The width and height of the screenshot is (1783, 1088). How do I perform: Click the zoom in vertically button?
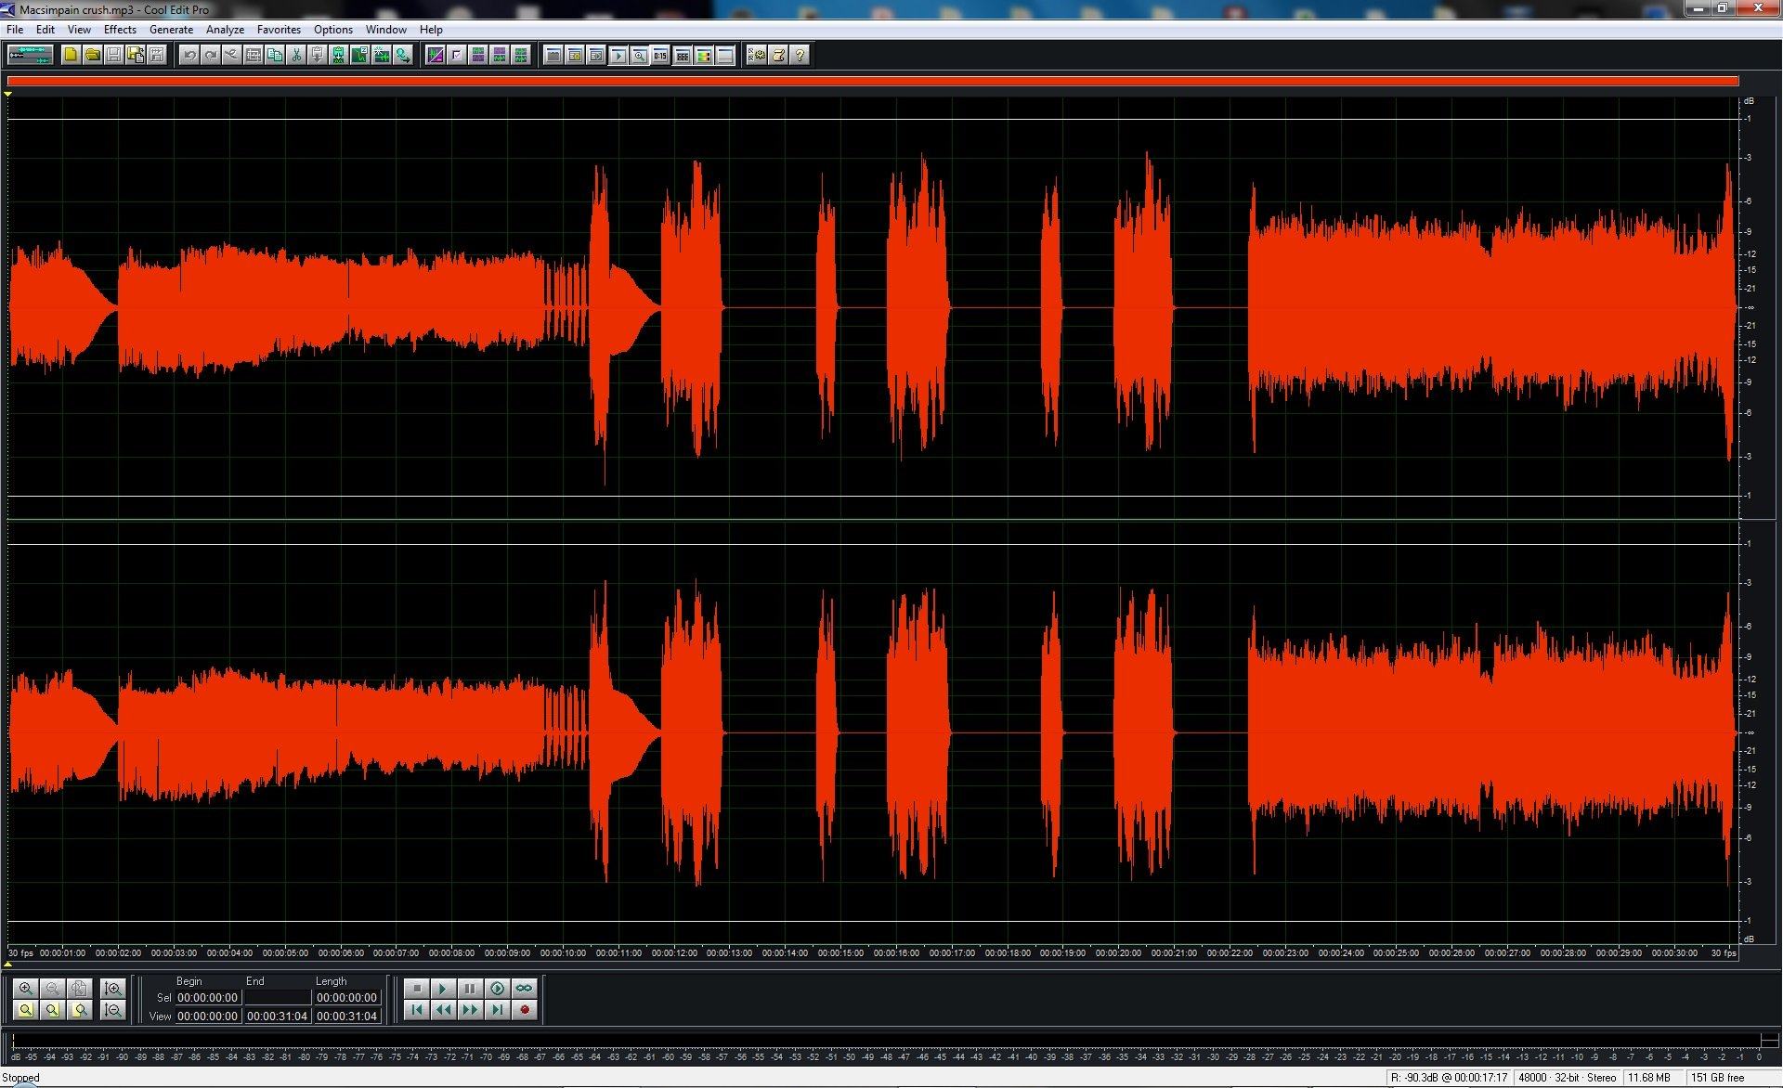coord(113,989)
